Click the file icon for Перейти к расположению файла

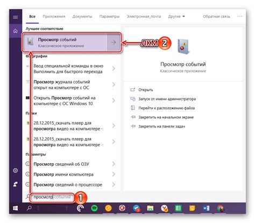[133, 108]
